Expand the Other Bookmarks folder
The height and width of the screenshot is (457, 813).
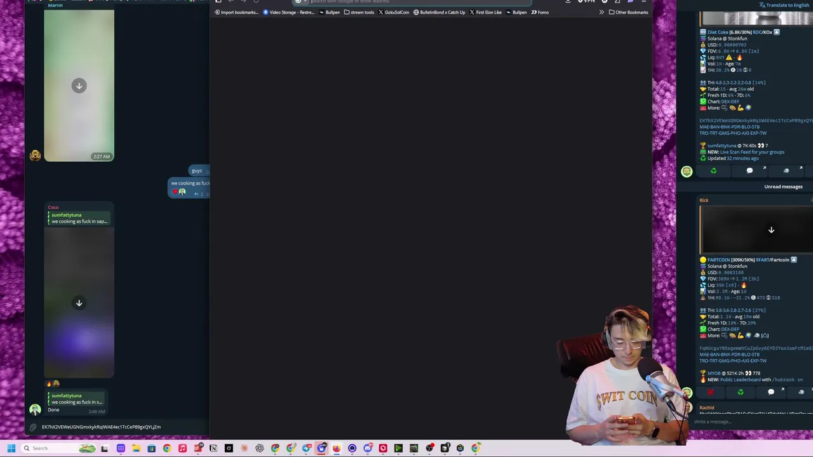pos(628,12)
